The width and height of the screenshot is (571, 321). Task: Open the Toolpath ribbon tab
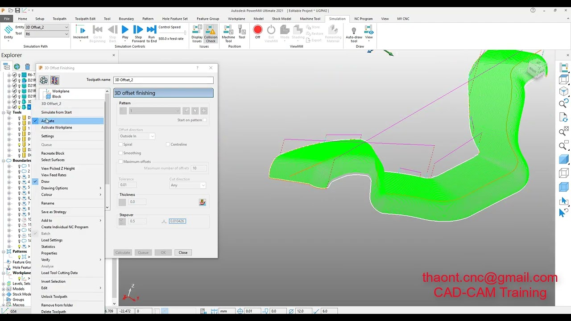[x=59, y=19]
